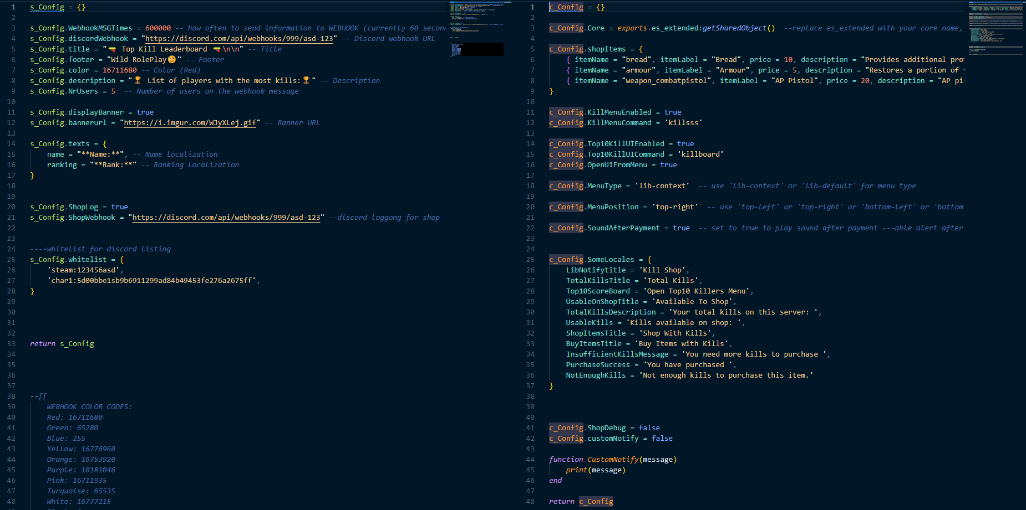Viewport: 1026px width, 510px height.
Task: Click the WEBHOOK COLOR CODES comment
Action: point(90,406)
